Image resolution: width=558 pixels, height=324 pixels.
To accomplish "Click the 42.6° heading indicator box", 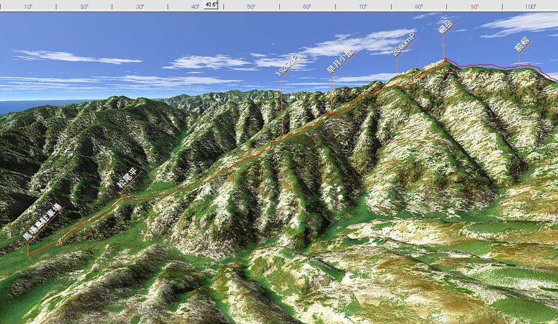I will pos(211,4).
